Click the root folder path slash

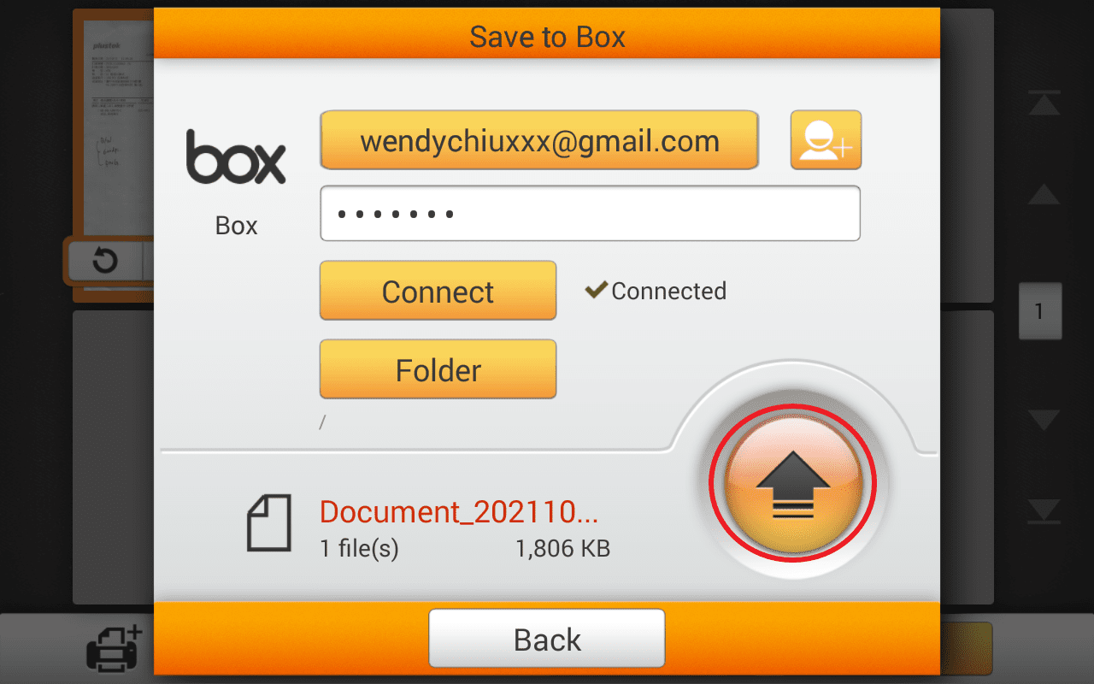(x=322, y=422)
